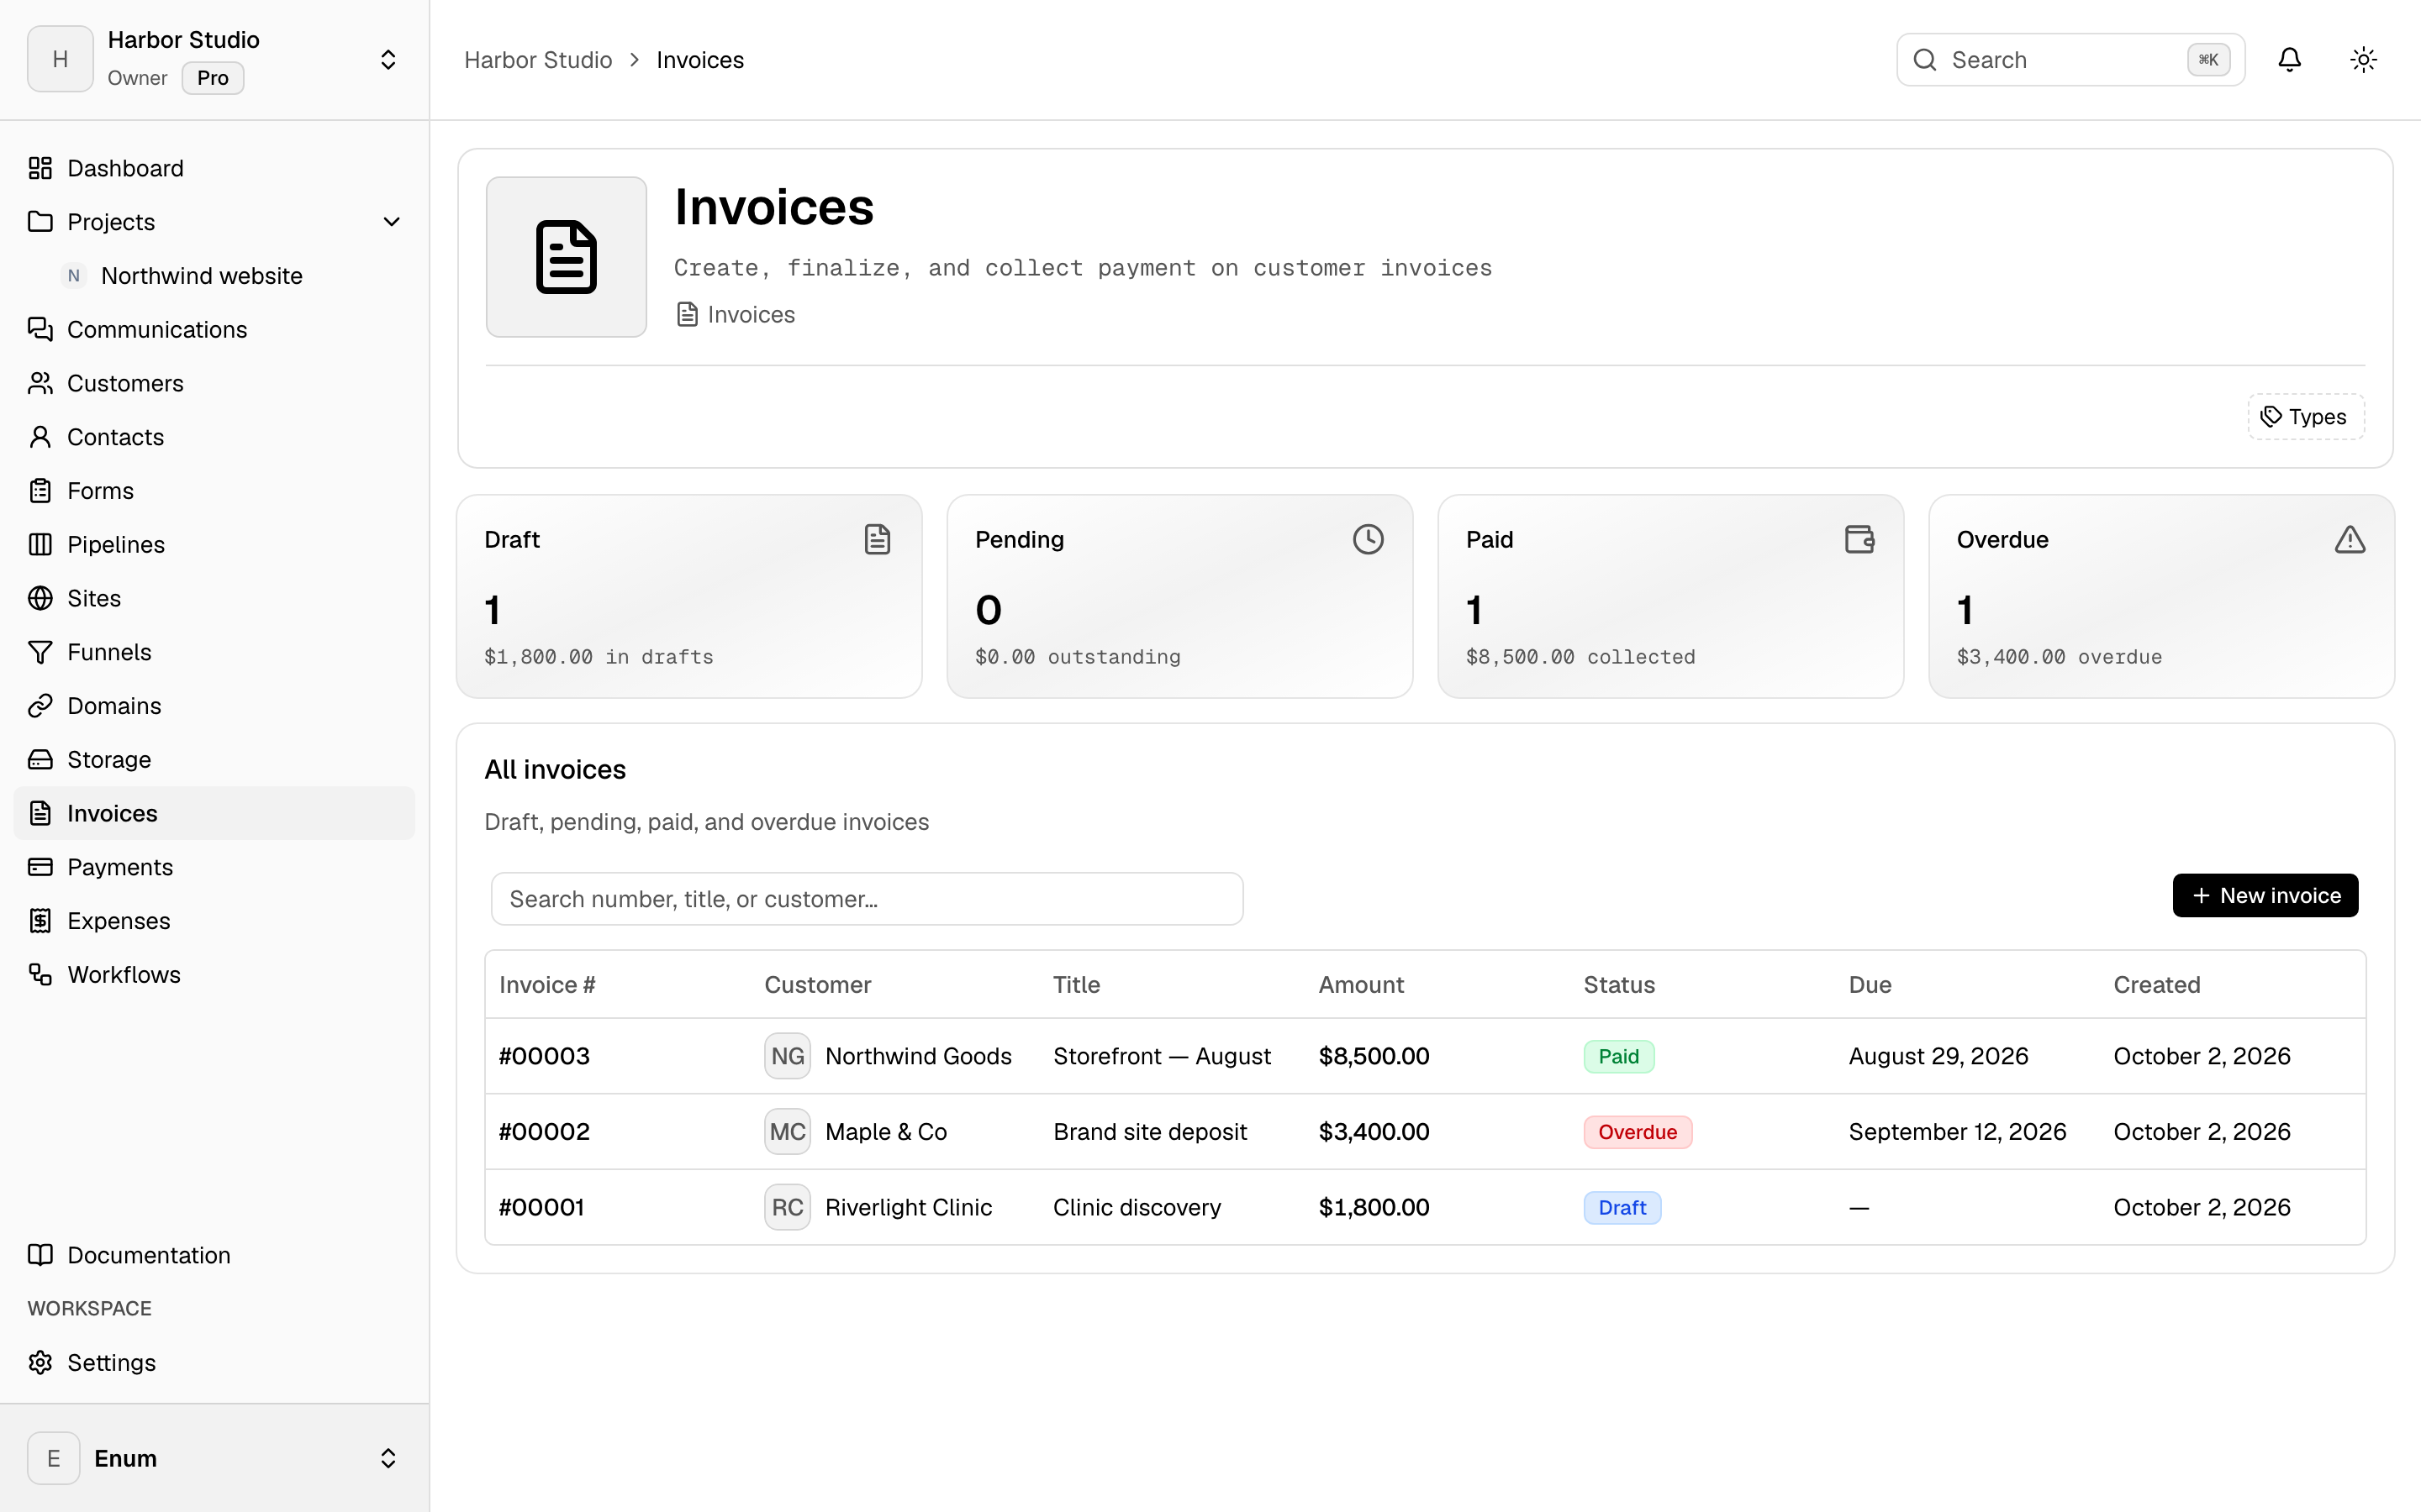Click the Funnels filter icon
The image size is (2421, 1512).
pos(40,652)
